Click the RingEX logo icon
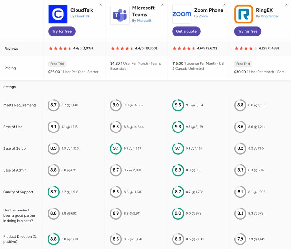This screenshot has width=291, height=249. pos(243,14)
